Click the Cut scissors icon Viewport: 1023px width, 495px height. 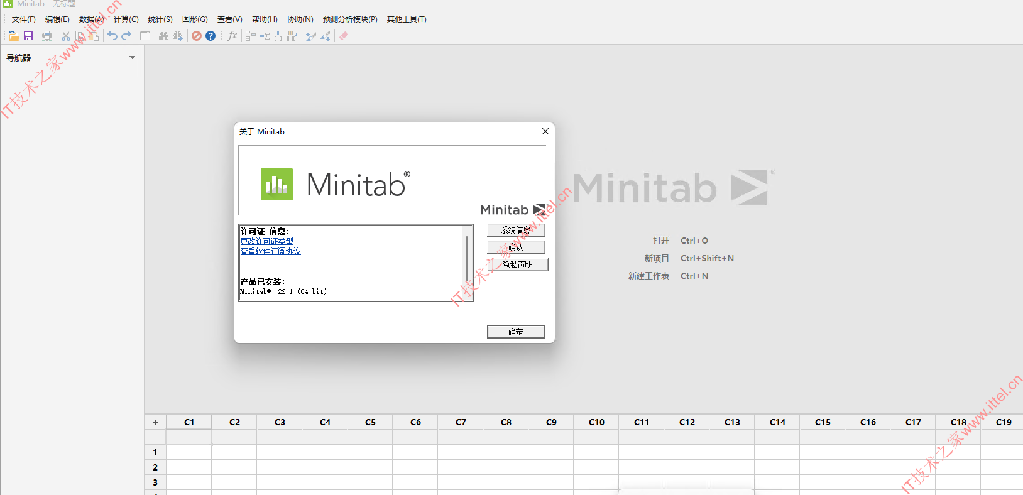(x=65, y=36)
